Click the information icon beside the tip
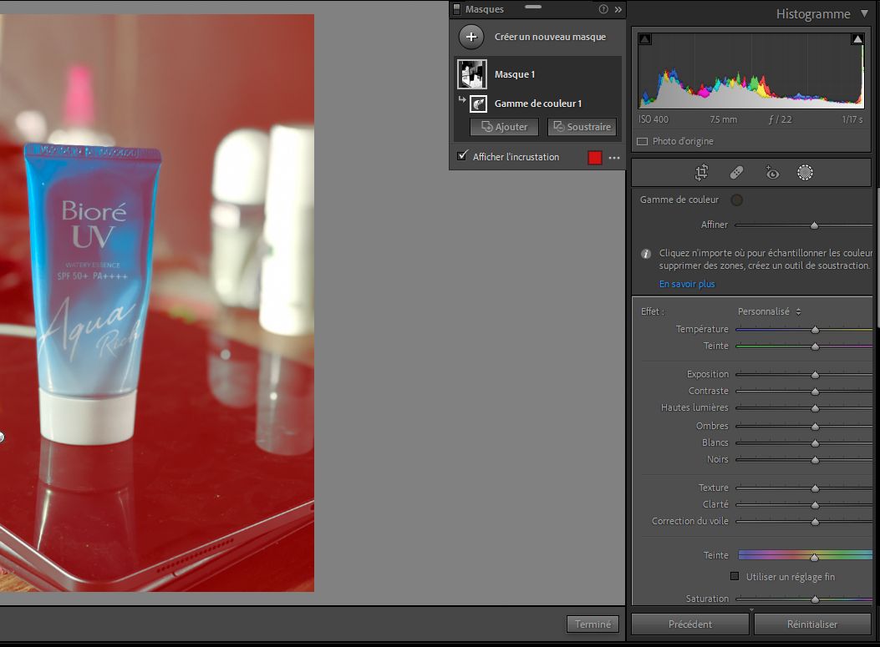 (x=646, y=254)
